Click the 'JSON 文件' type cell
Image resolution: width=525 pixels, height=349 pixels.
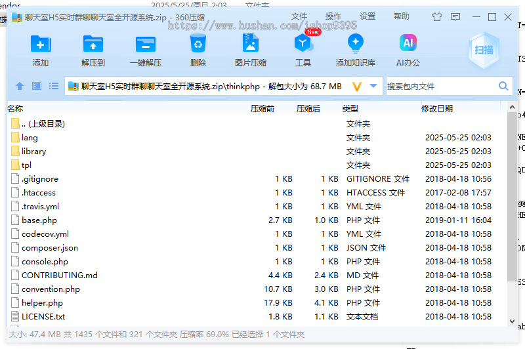point(366,247)
